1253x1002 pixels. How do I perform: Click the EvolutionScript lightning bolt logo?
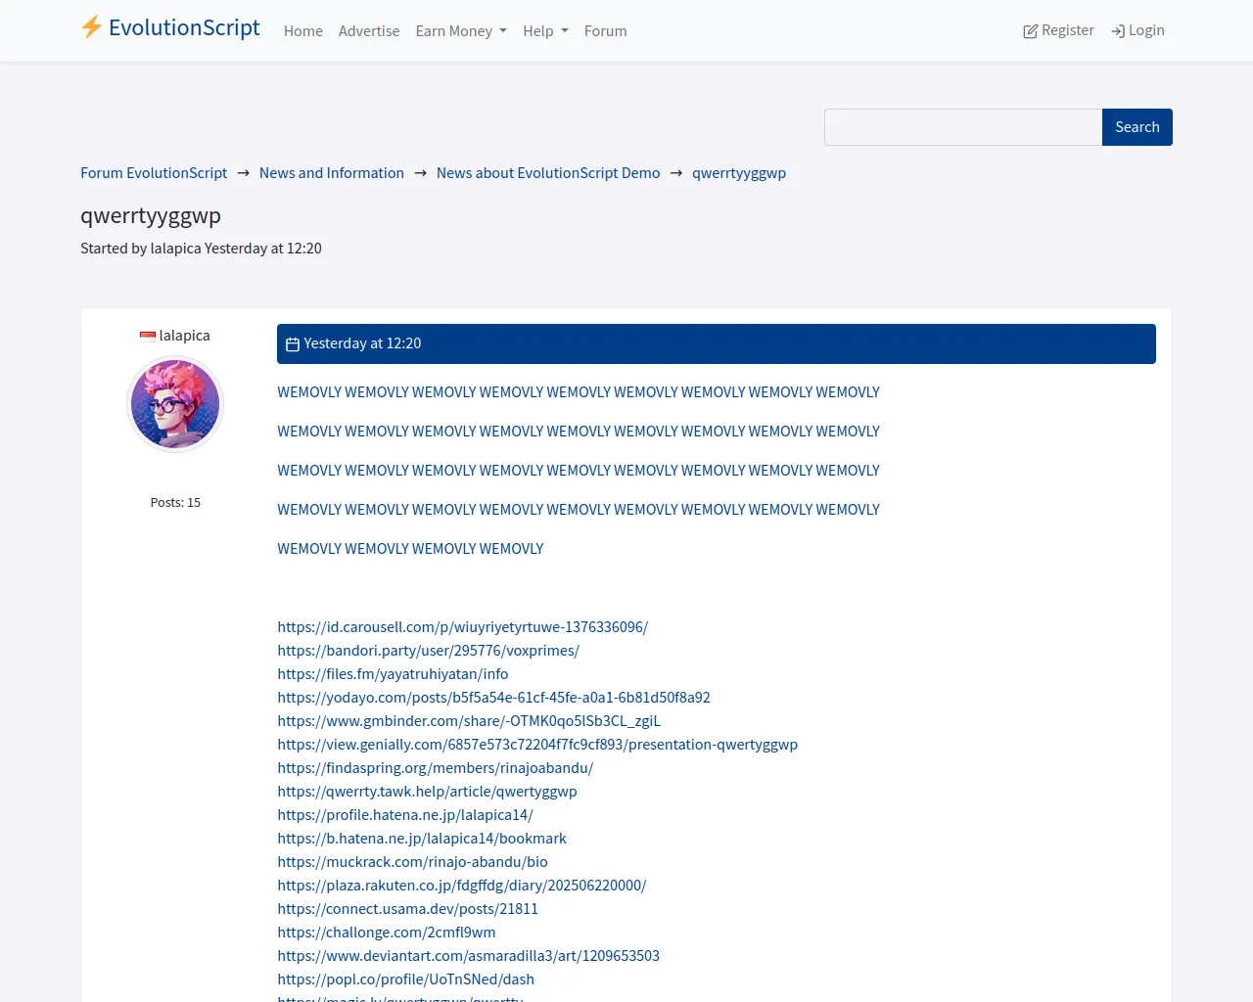[92, 27]
